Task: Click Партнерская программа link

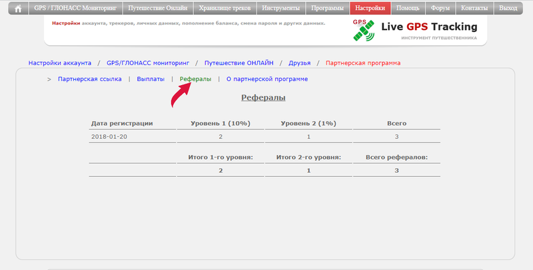Action: (363, 63)
